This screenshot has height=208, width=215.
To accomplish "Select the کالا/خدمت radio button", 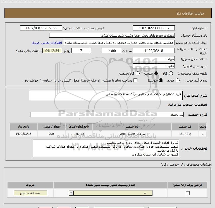I will (x=138, y=73).
